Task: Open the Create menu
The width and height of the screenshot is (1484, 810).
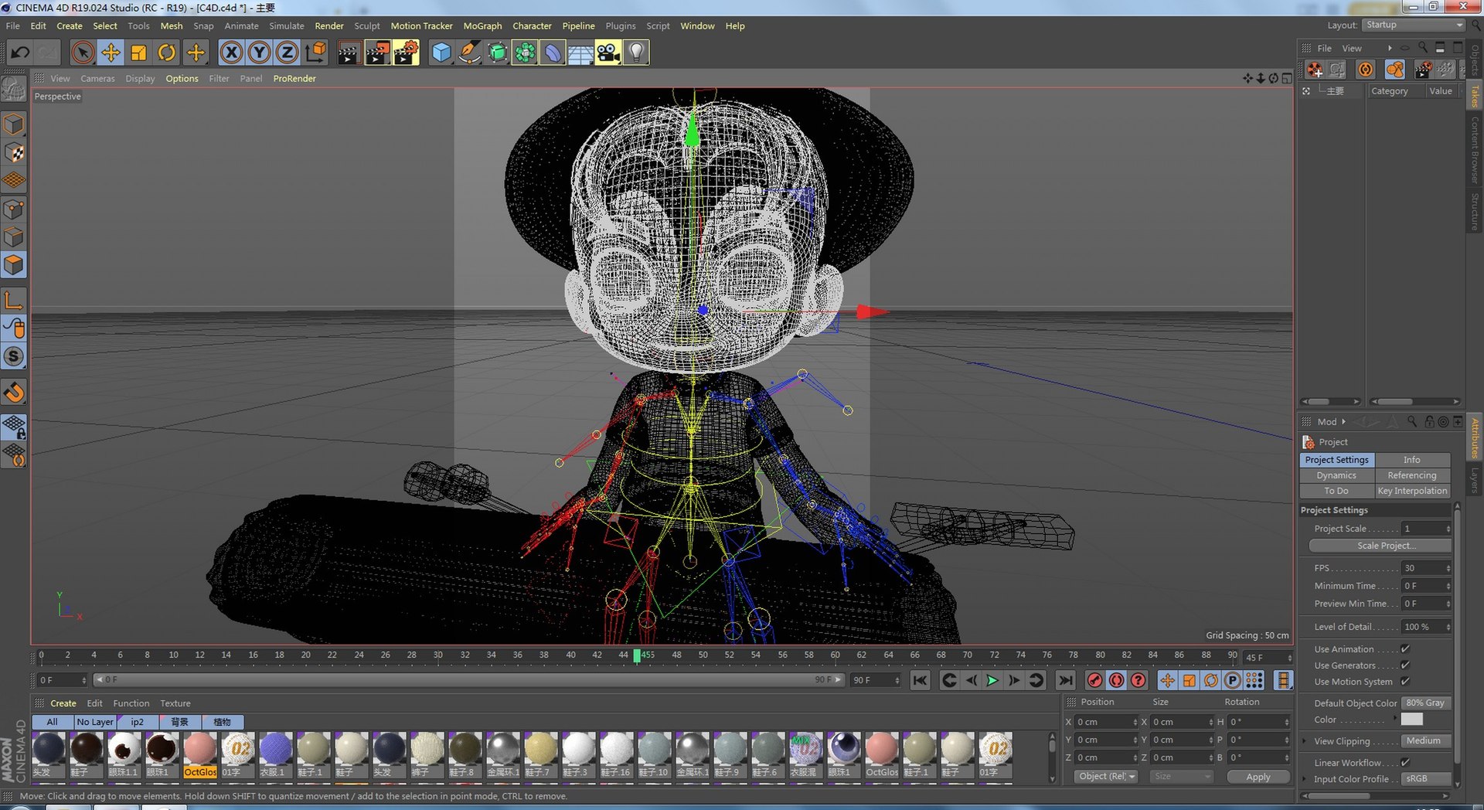Action: point(70,26)
